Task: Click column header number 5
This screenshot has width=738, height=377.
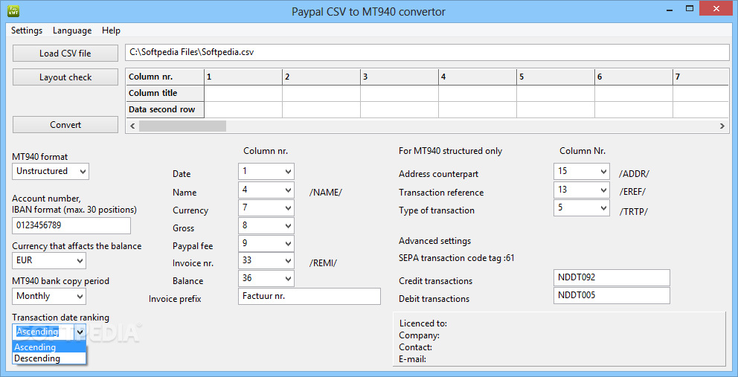Action: pos(556,77)
